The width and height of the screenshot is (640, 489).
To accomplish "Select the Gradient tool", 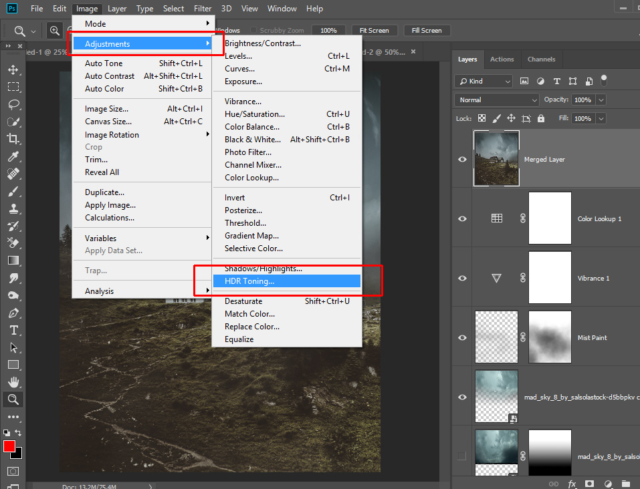I will [13, 261].
